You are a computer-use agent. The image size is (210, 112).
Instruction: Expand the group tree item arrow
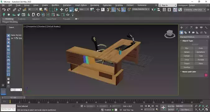[x=12, y=38]
